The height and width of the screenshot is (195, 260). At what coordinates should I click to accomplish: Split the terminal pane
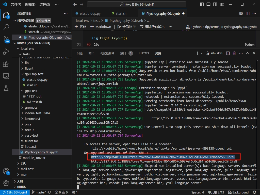tap(228, 53)
